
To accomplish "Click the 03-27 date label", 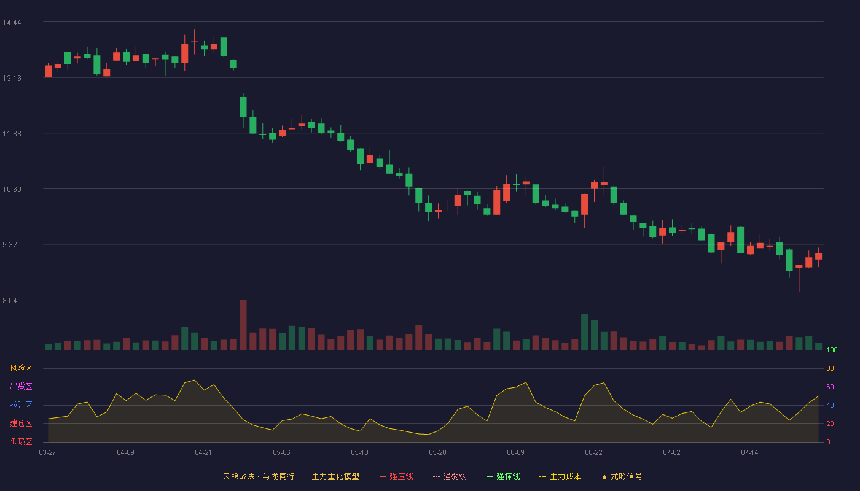I will pyautogui.click(x=47, y=452).
